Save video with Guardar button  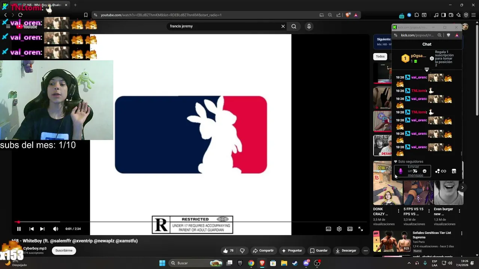(x=319, y=251)
